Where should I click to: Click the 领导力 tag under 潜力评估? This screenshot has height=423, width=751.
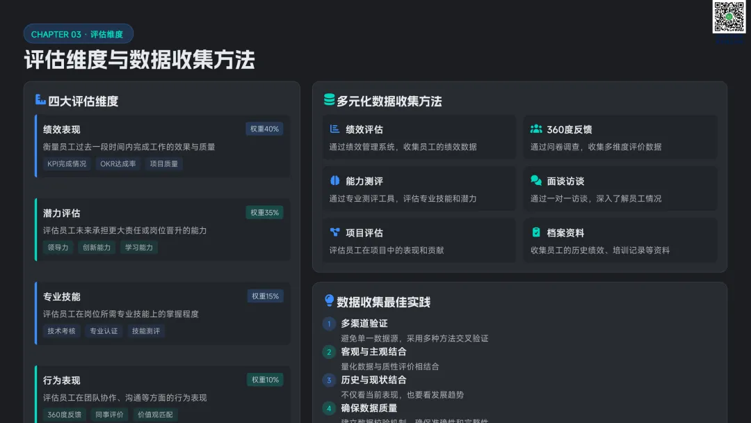(58, 248)
